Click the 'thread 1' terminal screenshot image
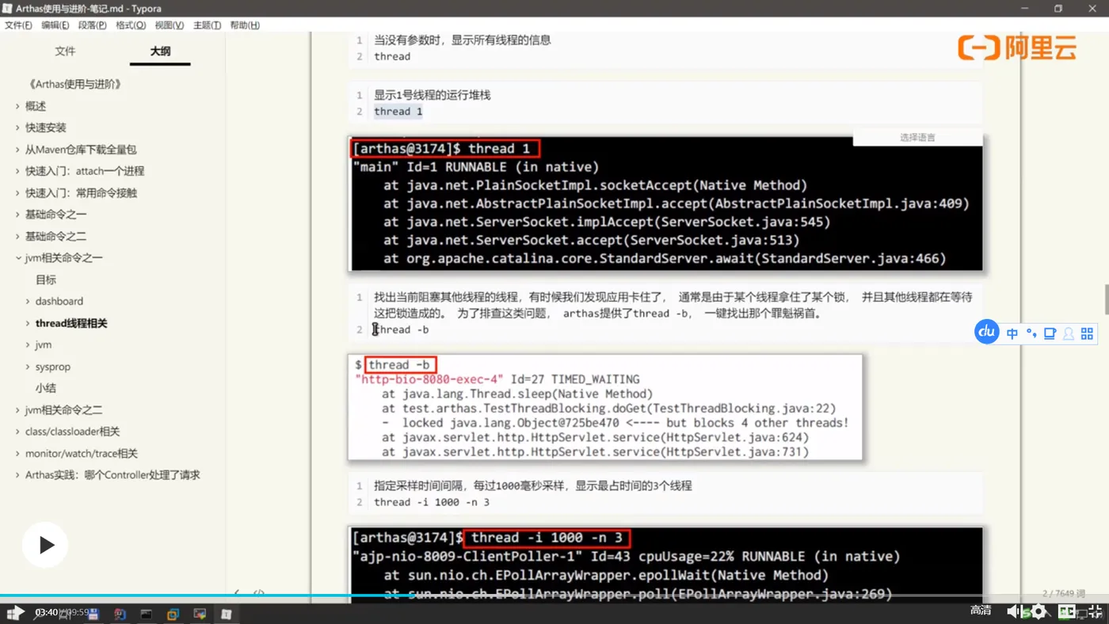Image resolution: width=1109 pixels, height=624 pixels. (665, 204)
